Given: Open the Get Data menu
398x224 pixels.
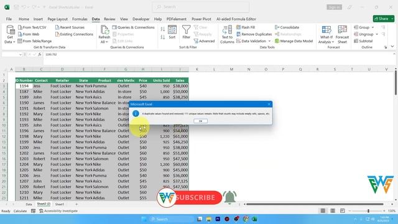Looking at the screenshot, I should coord(10,35).
